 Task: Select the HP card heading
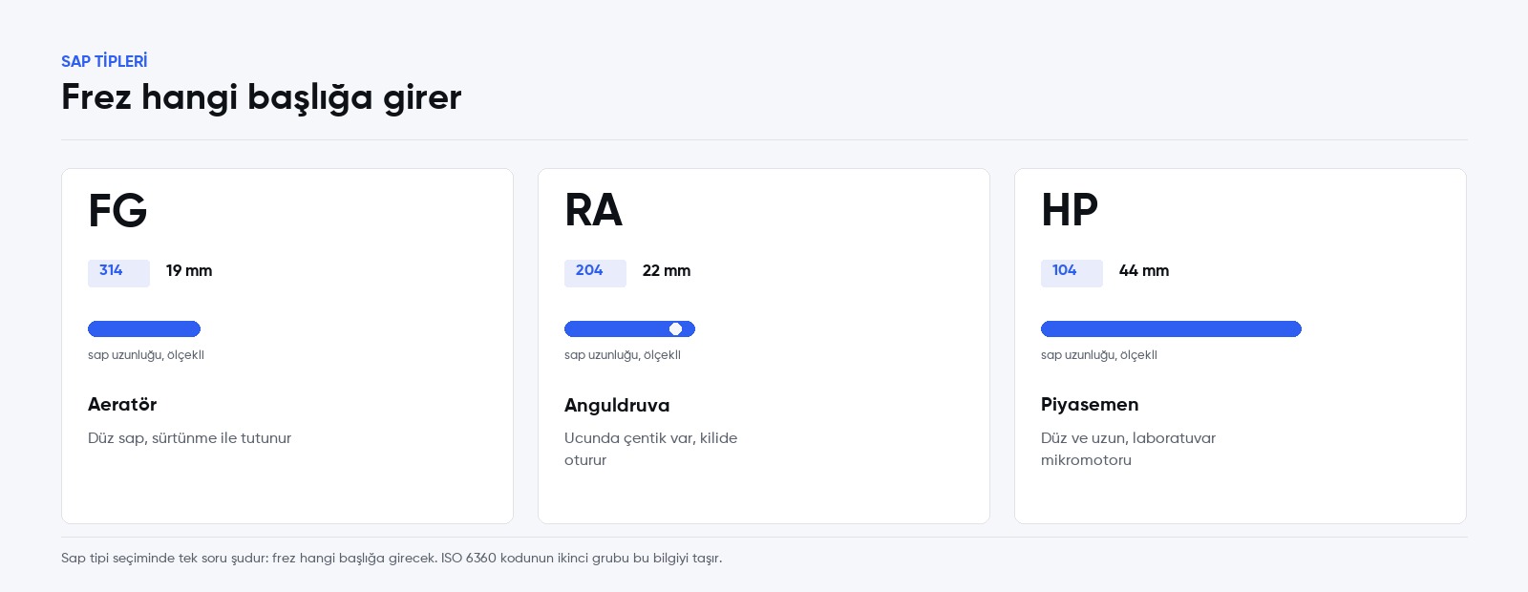click(1070, 210)
